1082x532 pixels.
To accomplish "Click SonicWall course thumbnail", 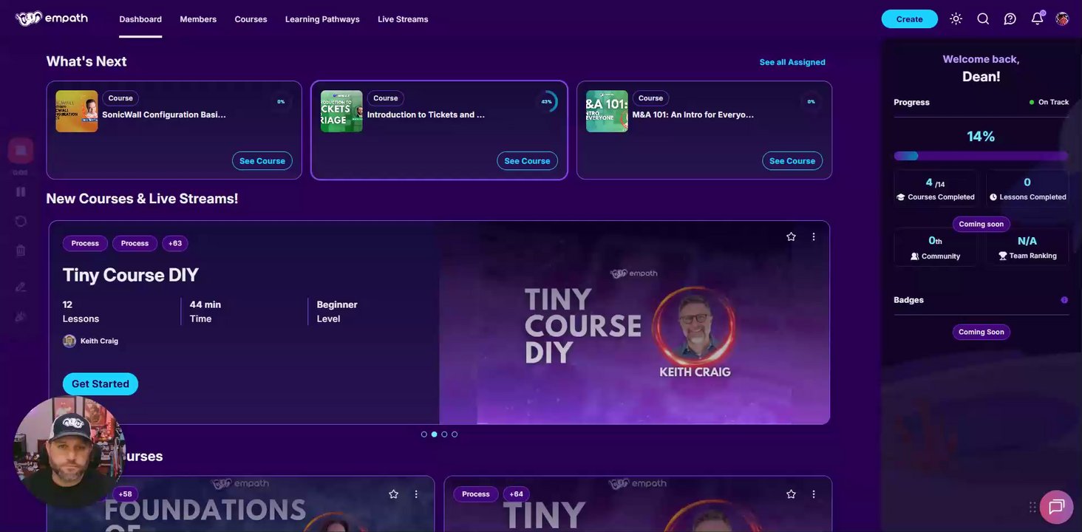I will [x=77, y=112].
